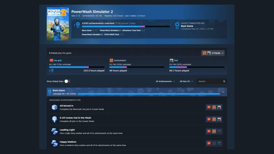Click the gish's red avatar
The width and height of the screenshot is (274, 154).
coord(51,60)
